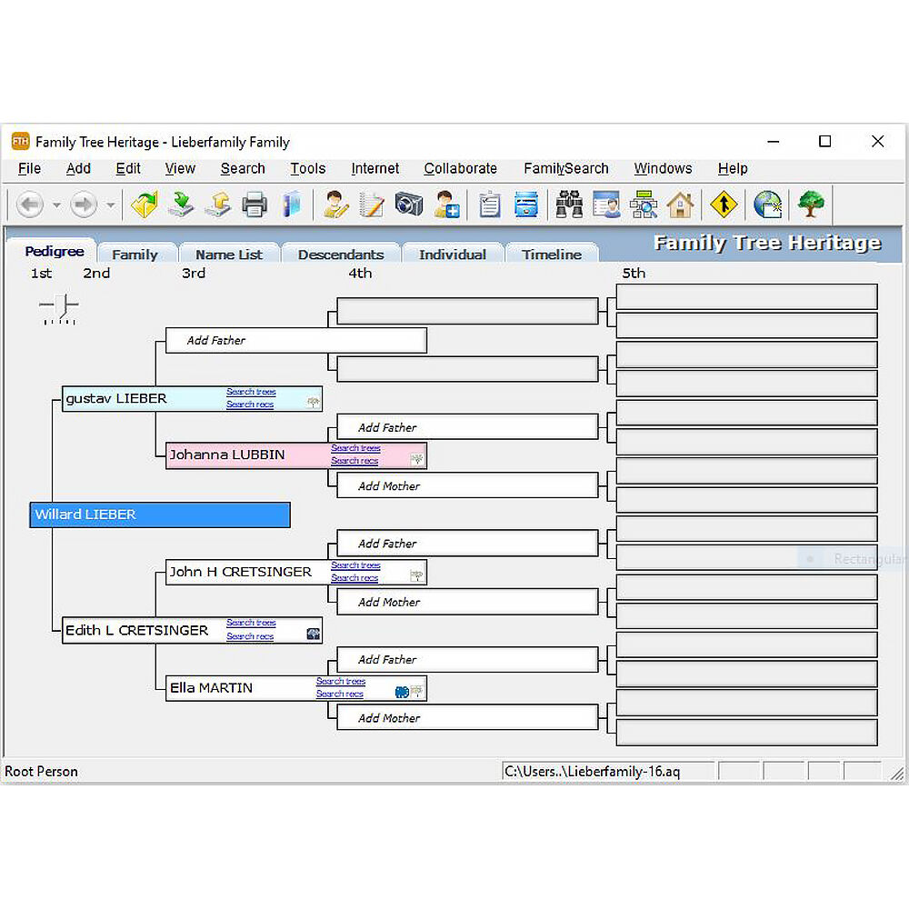Open the Tools menu
The image size is (909, 909).
click(308, 169)
